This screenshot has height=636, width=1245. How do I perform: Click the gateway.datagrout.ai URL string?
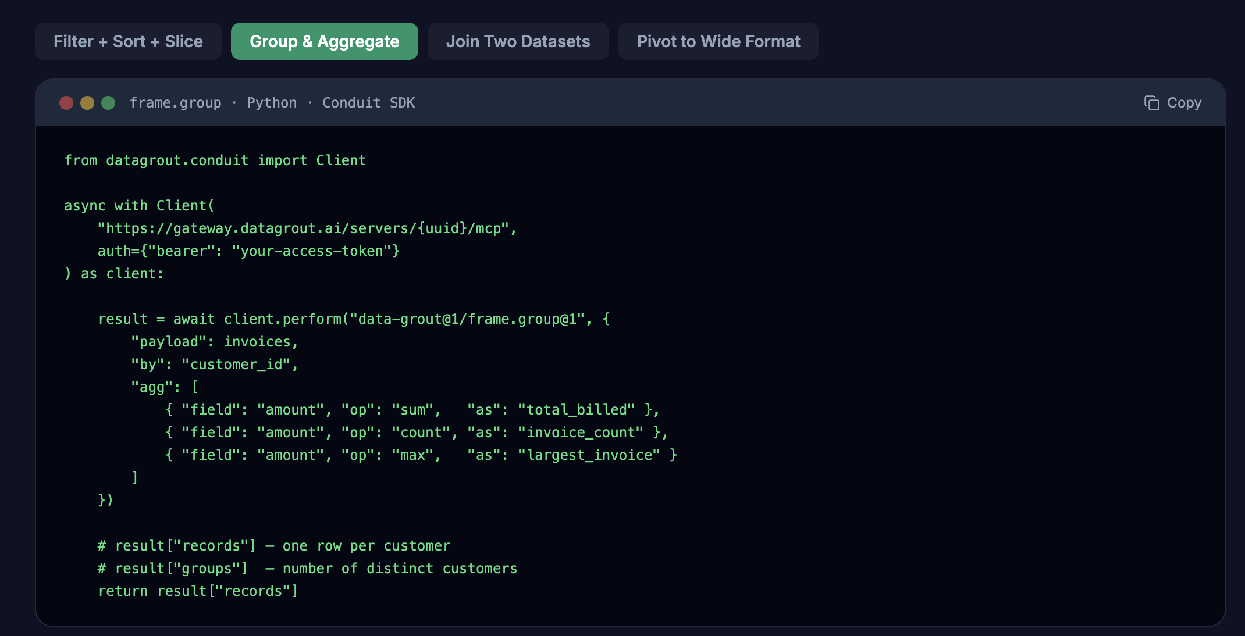tap(307, 228)
